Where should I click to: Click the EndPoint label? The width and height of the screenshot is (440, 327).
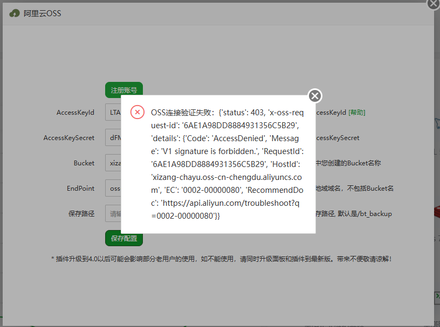(x=80, y=188)
